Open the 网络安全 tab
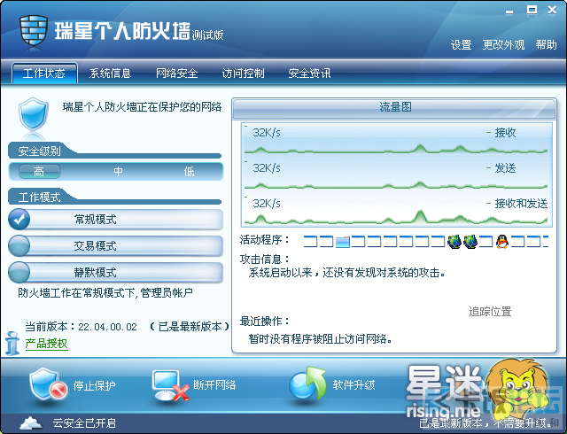The width and height of the screenshot is (567, 434). (177, 74)
